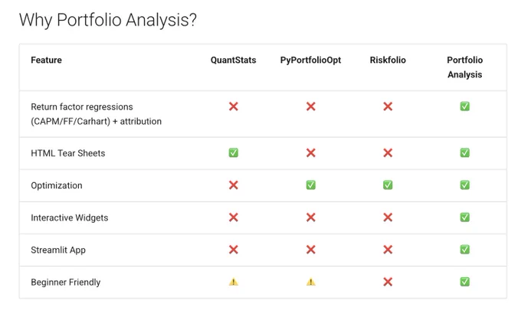
Task: Click the green check for Portfolio Analysis Interactive Widgets
Action: tap(464, 218)
